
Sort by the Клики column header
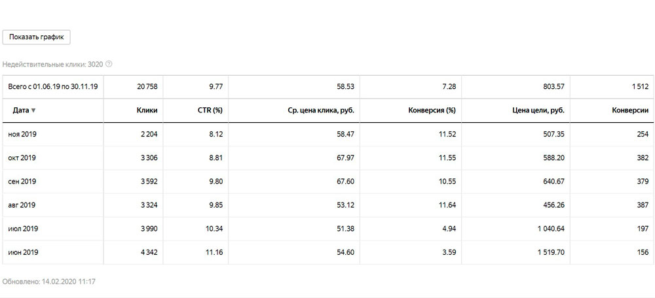[148, 110]
